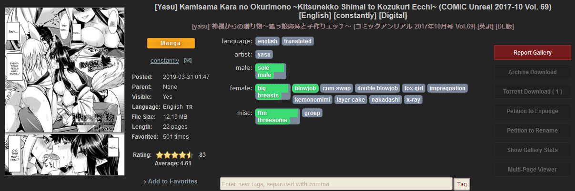Select the 'english' language tag
The image size is (575, 191).
click(267, 41)
